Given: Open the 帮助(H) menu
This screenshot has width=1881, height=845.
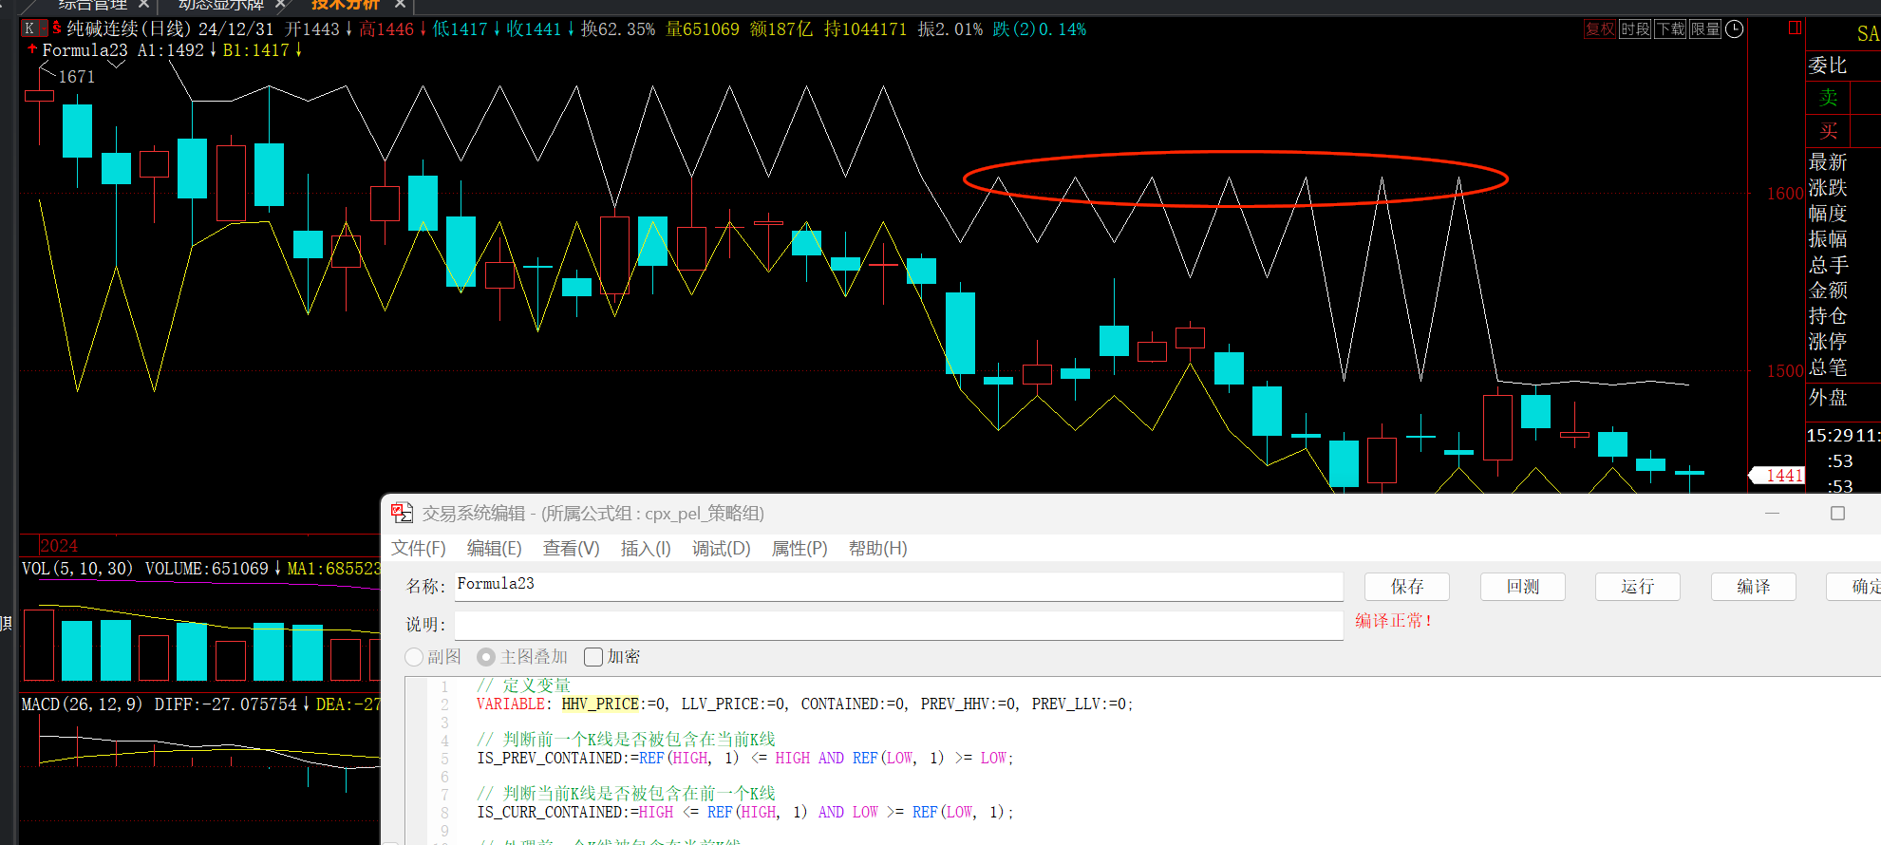Looking at the screenshot, I should click(878, 549).
